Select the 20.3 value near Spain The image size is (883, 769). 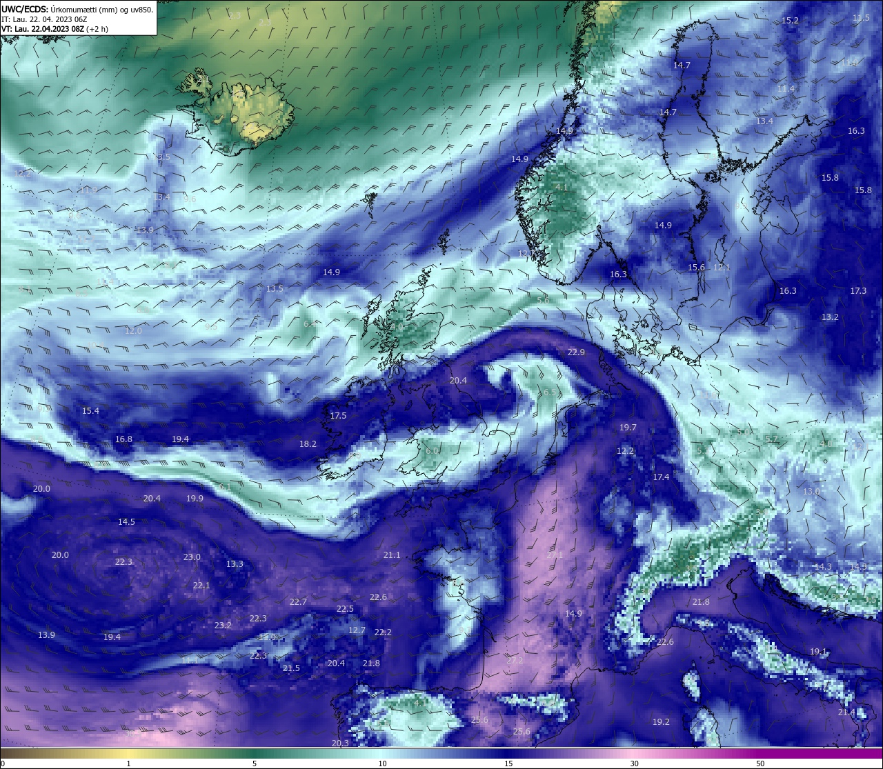pos(340,743)
